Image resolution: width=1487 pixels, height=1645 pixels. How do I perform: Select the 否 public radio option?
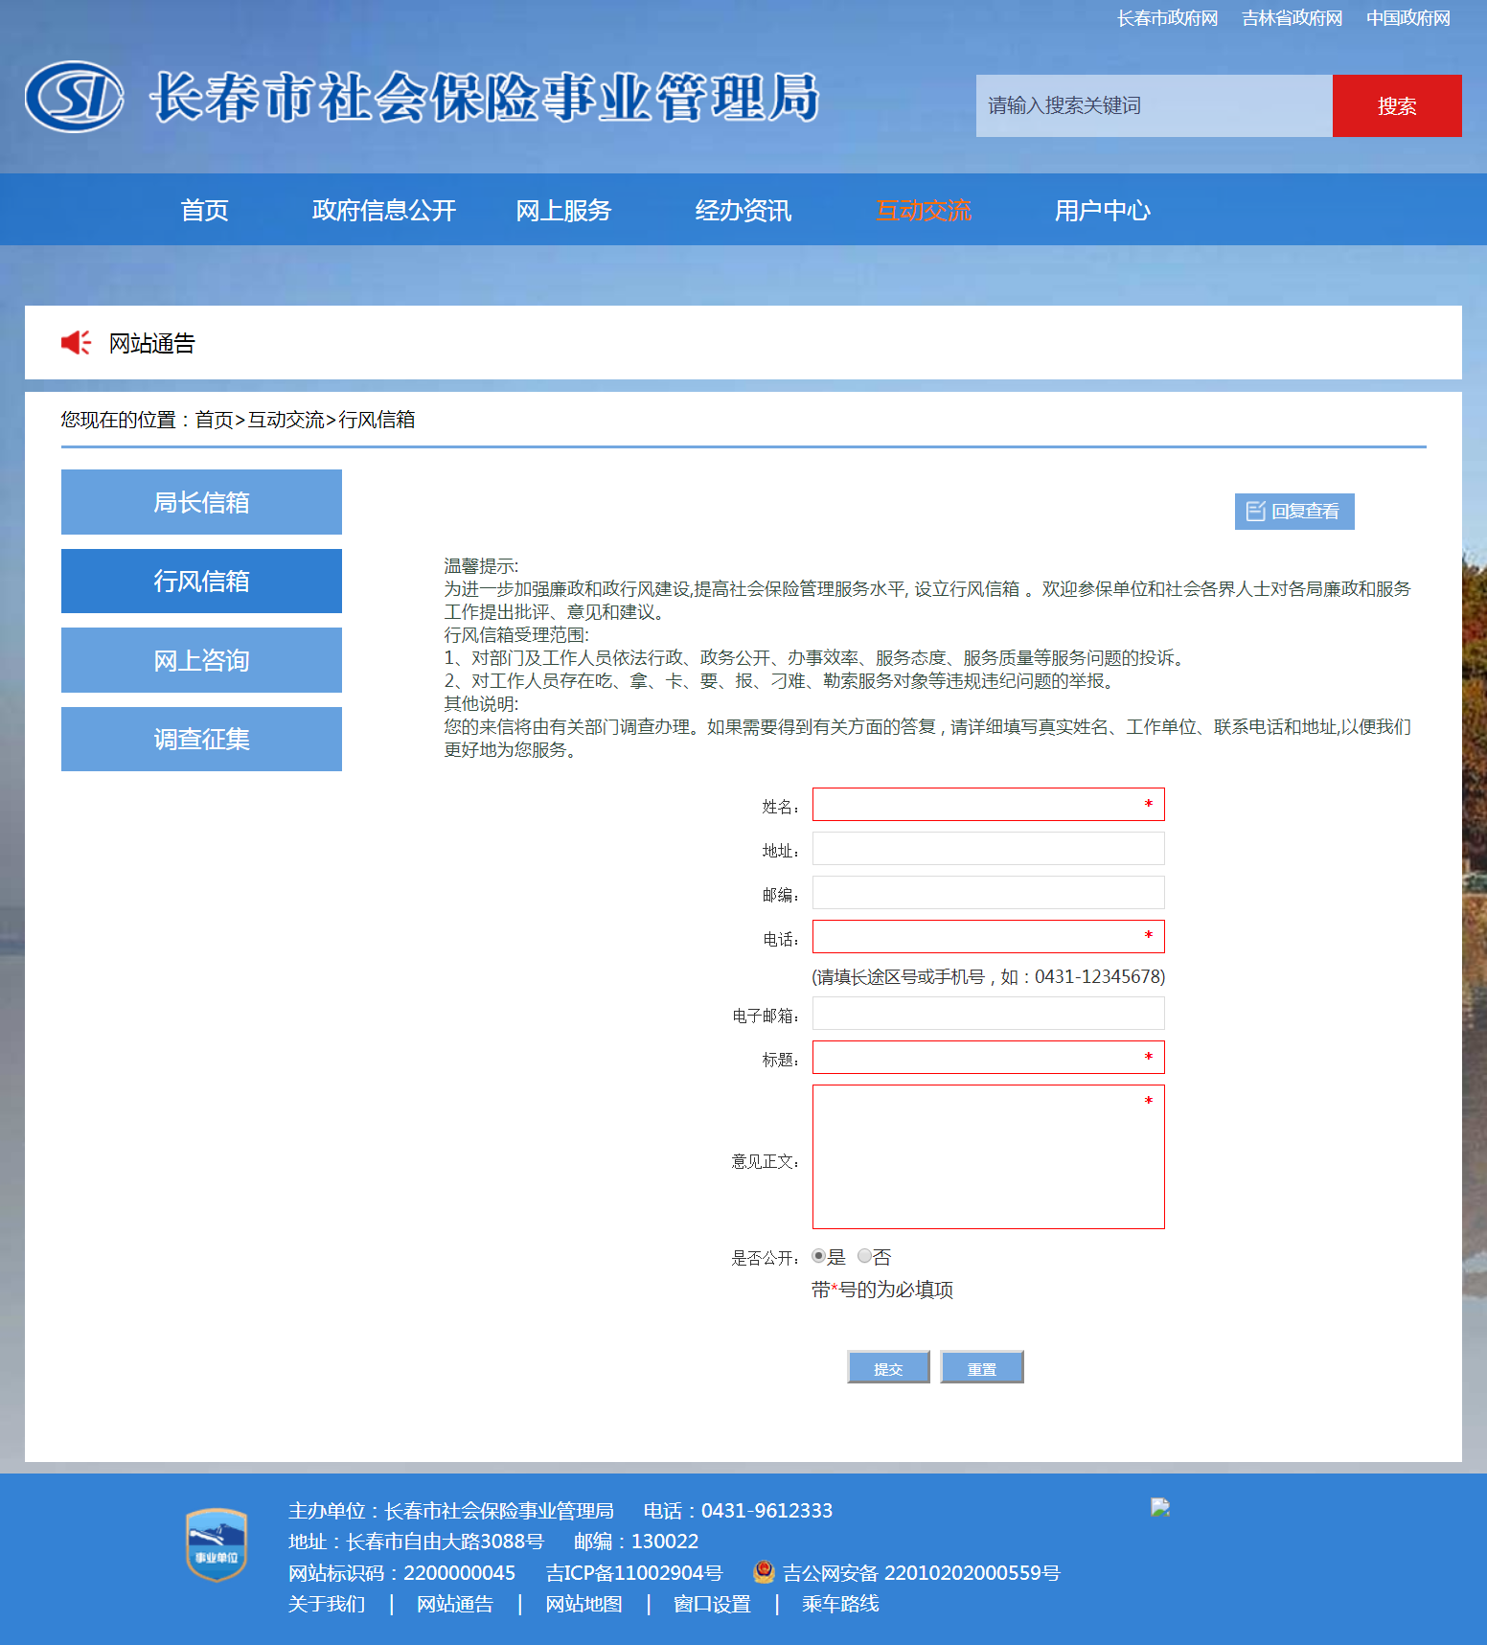pos(864,1256)
